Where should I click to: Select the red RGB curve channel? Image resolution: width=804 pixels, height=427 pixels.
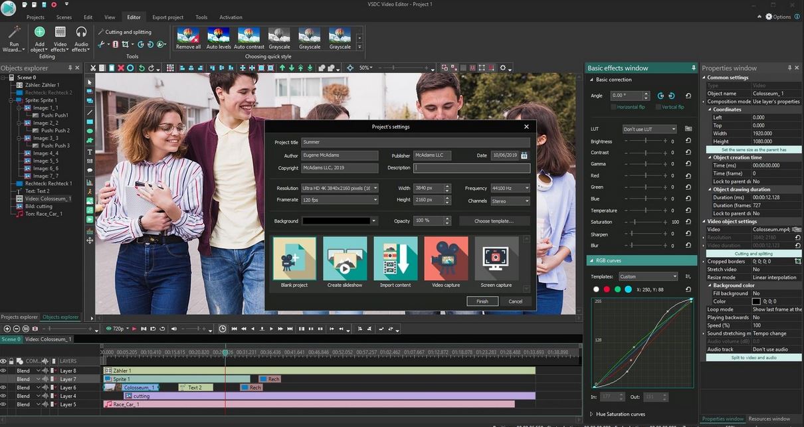coord(607,290)
